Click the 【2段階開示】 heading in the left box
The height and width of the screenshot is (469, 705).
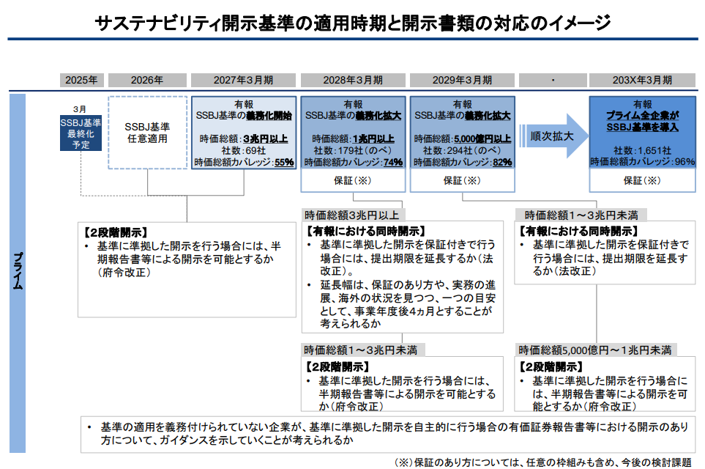pos(115,233)
